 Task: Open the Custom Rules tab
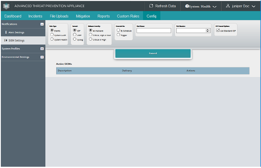point(128,16)
